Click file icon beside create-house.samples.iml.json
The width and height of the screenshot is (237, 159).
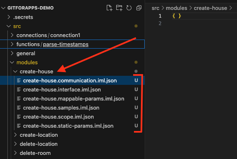pos(19,108)
